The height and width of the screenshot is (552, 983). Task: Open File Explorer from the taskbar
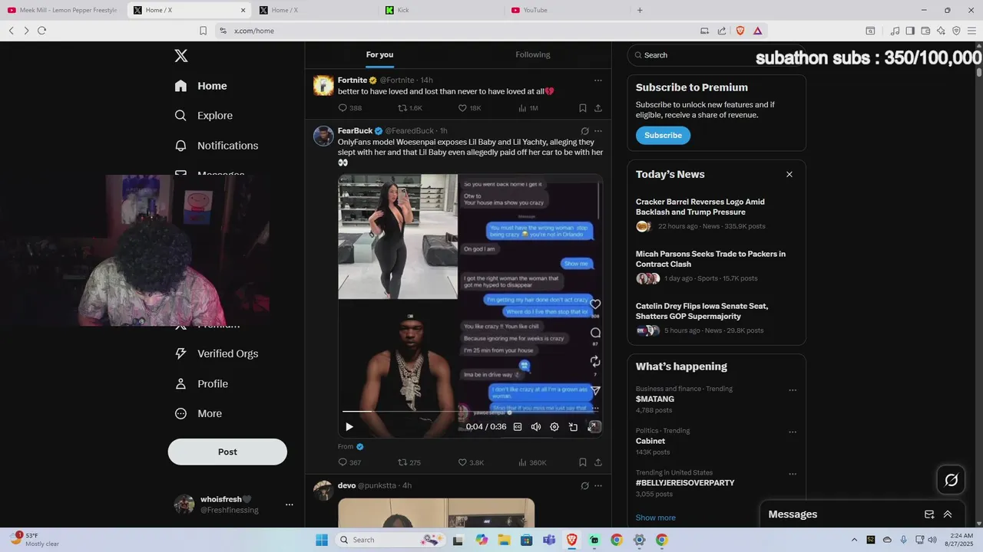[504, 540]
